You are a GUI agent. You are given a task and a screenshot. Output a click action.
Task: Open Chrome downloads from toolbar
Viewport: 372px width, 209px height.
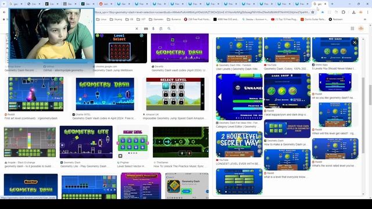(353, 12)
